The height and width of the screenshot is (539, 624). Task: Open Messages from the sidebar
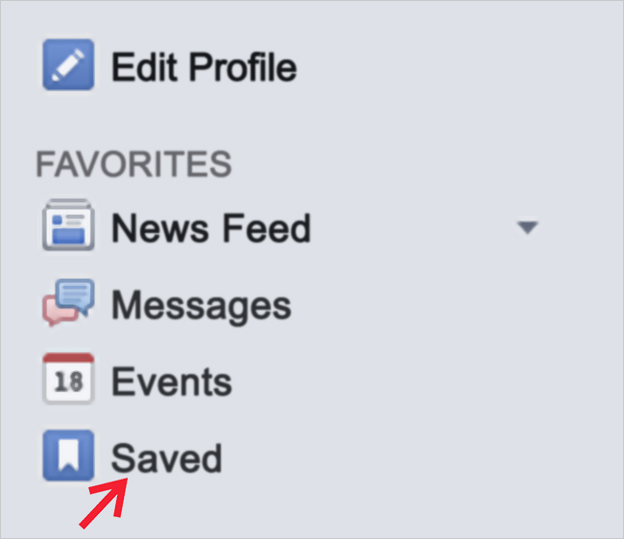(x=201, y=306)
